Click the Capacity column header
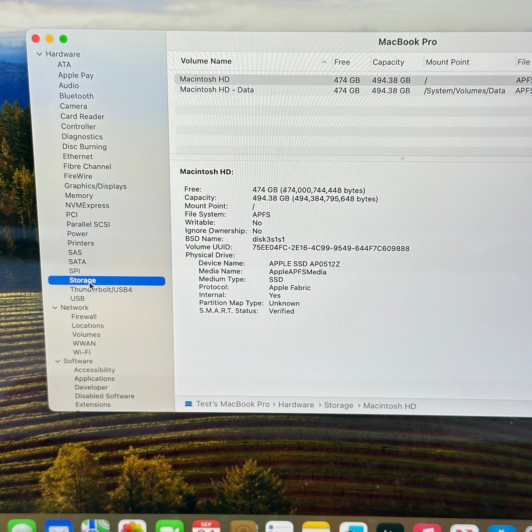 tap(388, 62)
